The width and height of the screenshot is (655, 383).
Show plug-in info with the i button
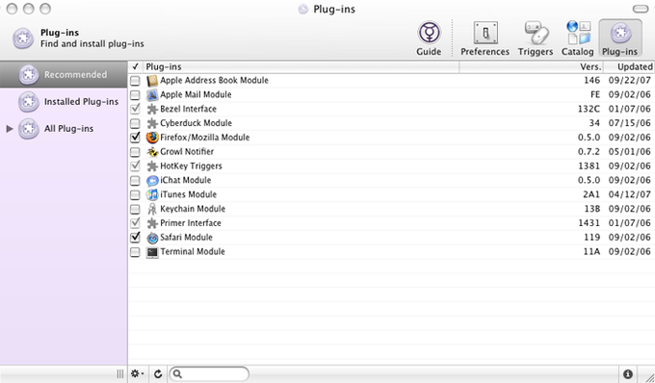627,374
